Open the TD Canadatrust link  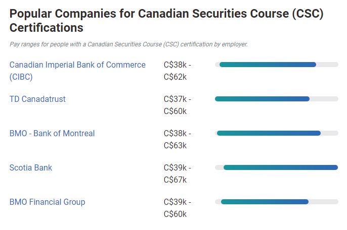click(37, 99)
